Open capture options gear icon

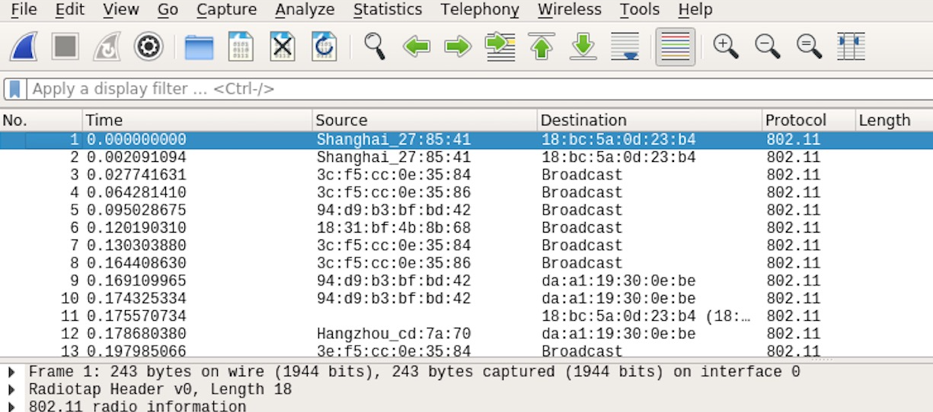point(149,47)
